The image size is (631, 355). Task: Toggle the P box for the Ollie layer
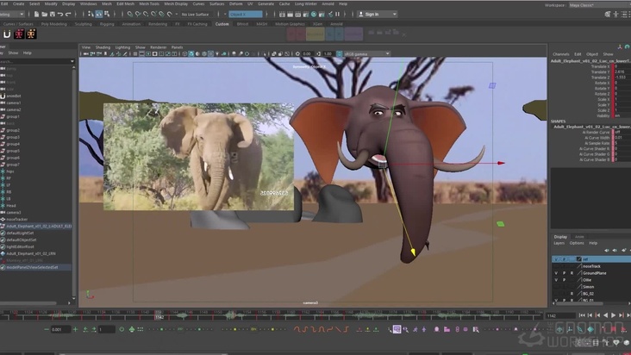click(x=564, y=280)
